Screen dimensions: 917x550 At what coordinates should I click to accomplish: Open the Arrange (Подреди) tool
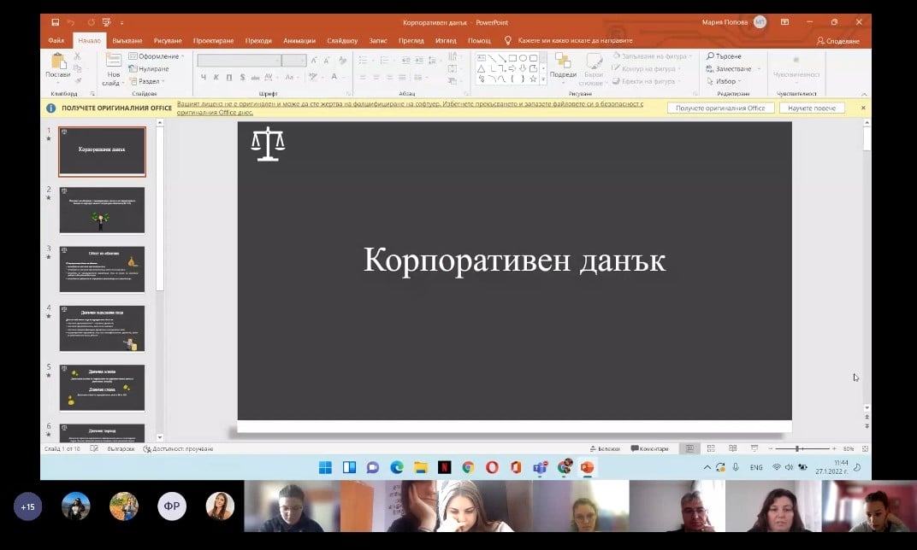pos(563,66)
